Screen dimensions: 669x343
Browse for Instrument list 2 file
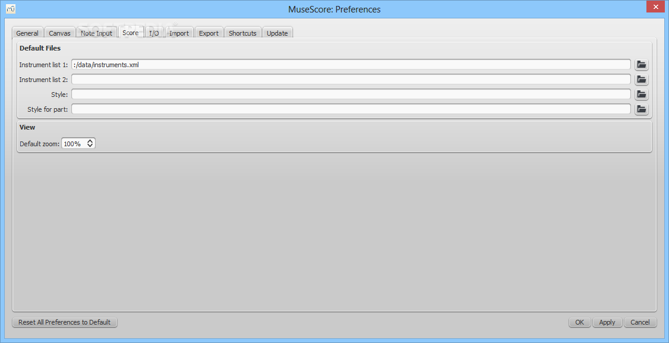pos(641,80)
